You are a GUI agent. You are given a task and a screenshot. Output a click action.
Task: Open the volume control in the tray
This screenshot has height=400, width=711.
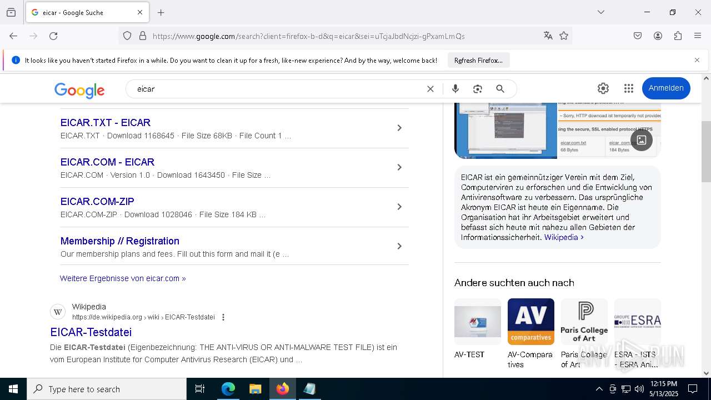click(639, 389)
